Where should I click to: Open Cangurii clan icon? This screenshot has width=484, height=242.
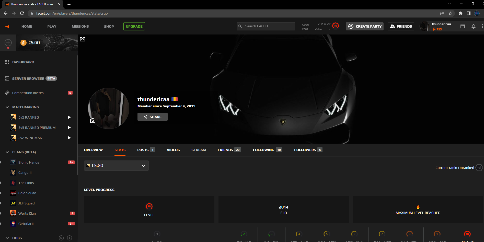click(x=13, y=172)
